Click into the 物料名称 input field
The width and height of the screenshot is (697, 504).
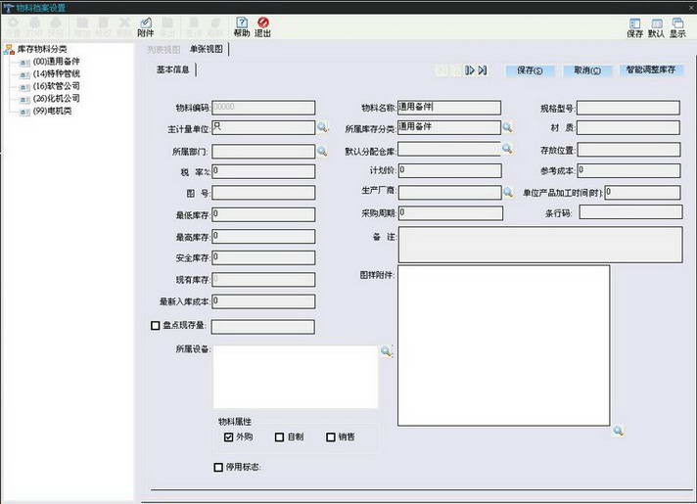click(x=449, y=107)
